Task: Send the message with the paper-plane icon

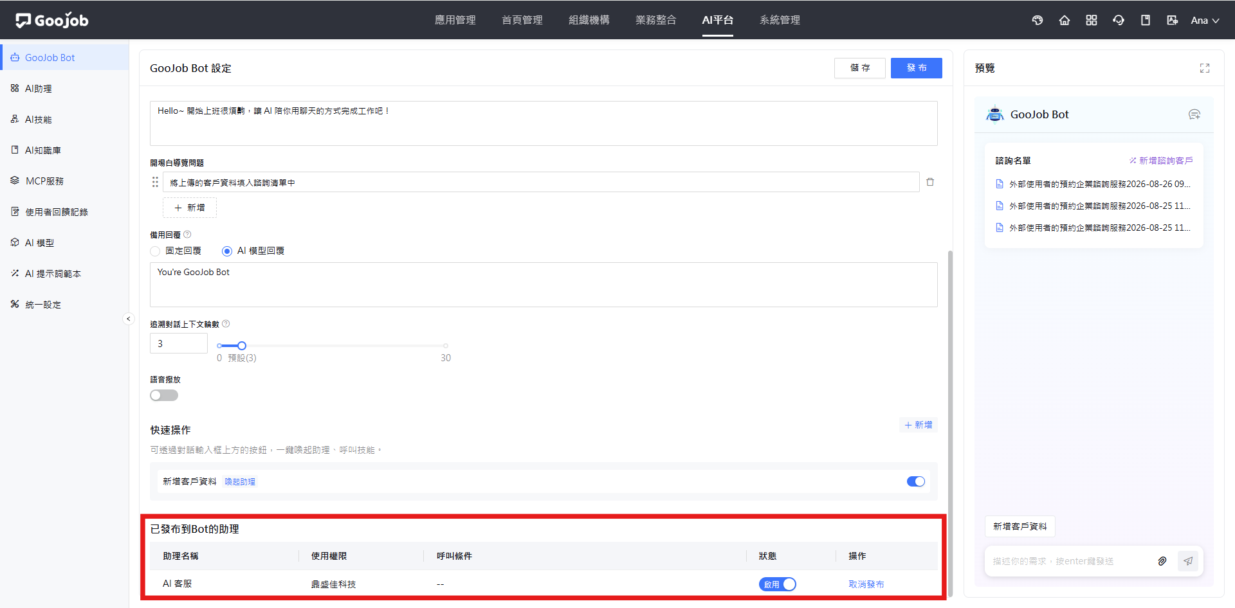Action: (x=1188, y=561)
